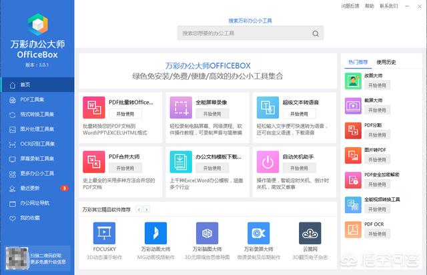This screenshot has width=427, height=275.
Task: Click 超级文本转语音 card icon
Action: pos(268,107)
